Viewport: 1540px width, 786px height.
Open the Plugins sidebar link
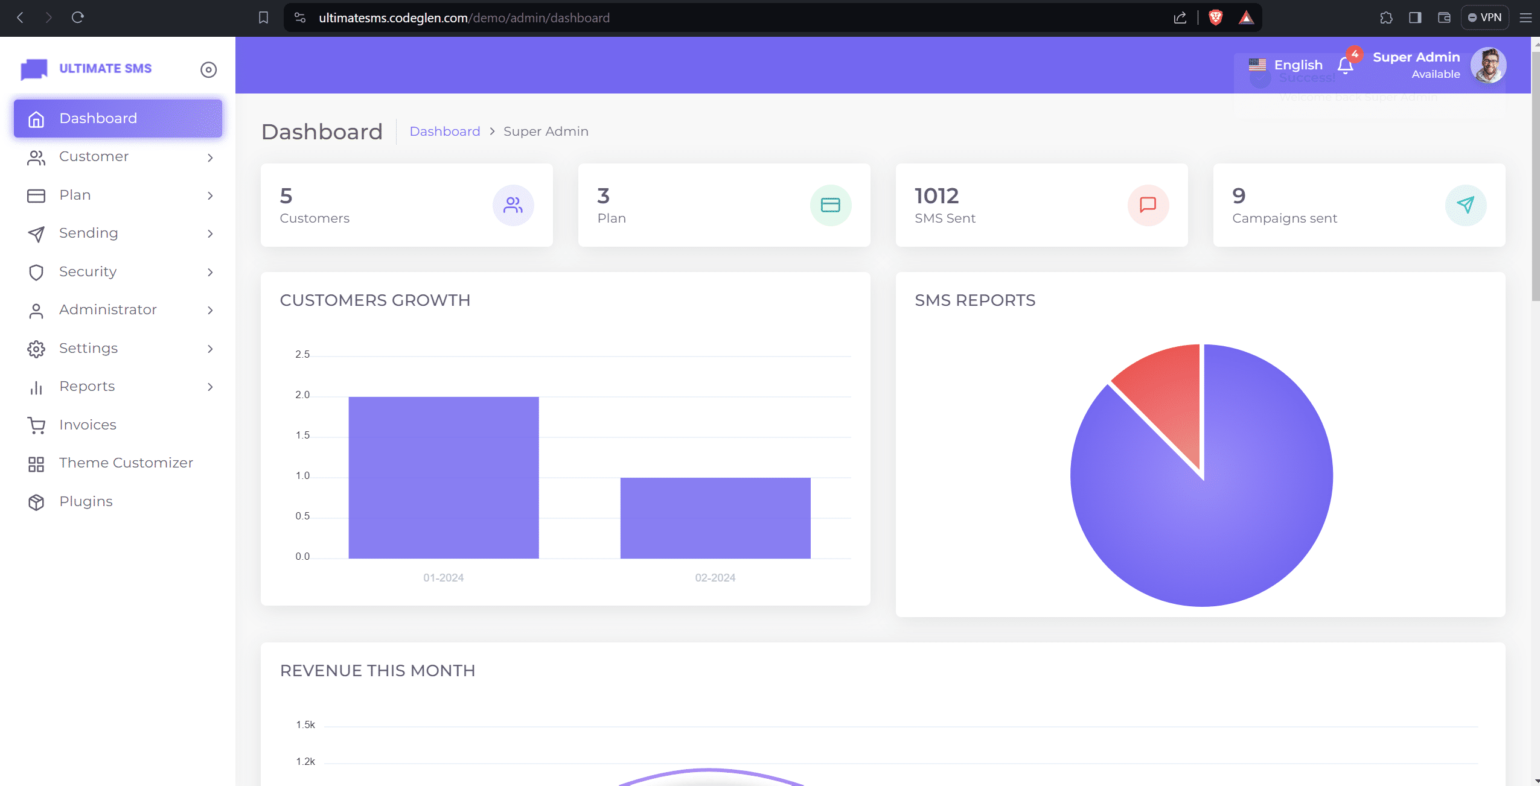point(86,501)
